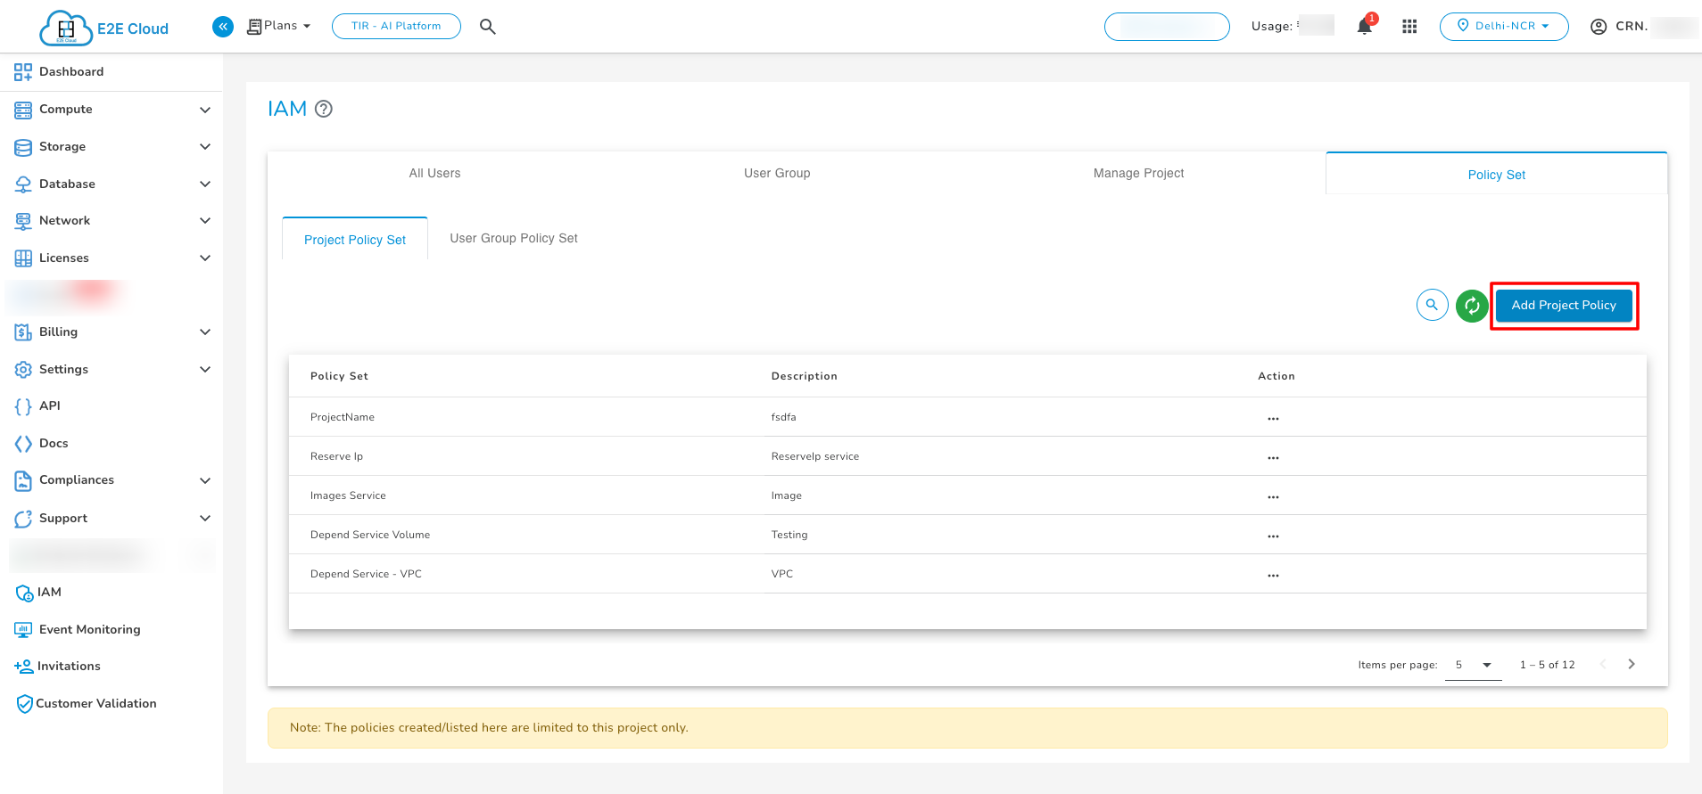Click the top bar search magnifier
Image resolution: width=1702 pixels, height=794 pixels.
[487, 27]
